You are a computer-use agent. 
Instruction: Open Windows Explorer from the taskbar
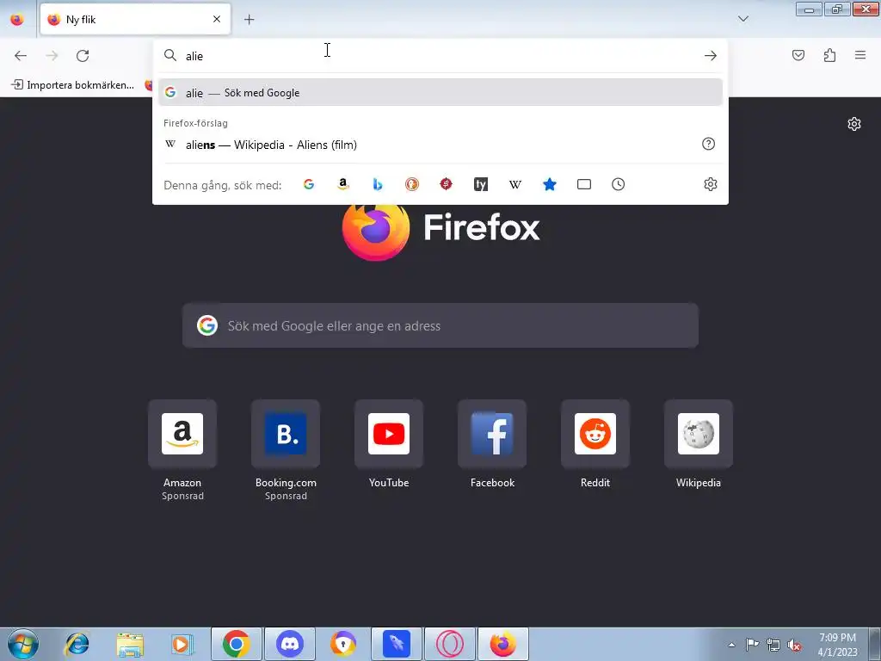tap(130, 644)
